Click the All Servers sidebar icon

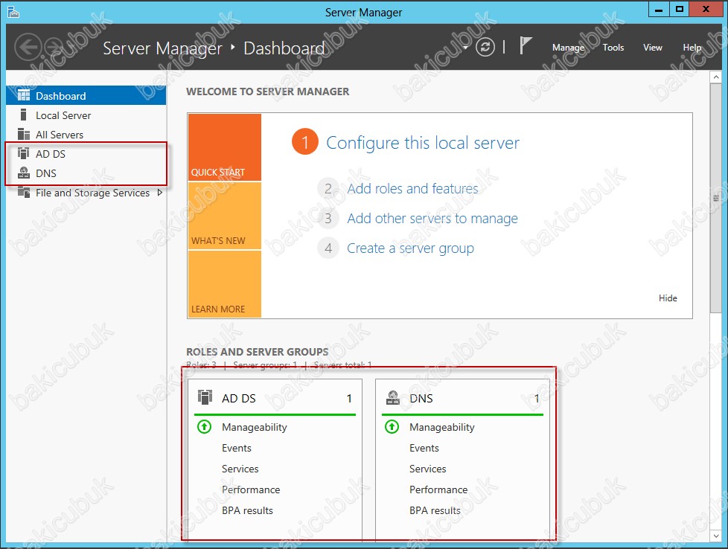[24, 134]
